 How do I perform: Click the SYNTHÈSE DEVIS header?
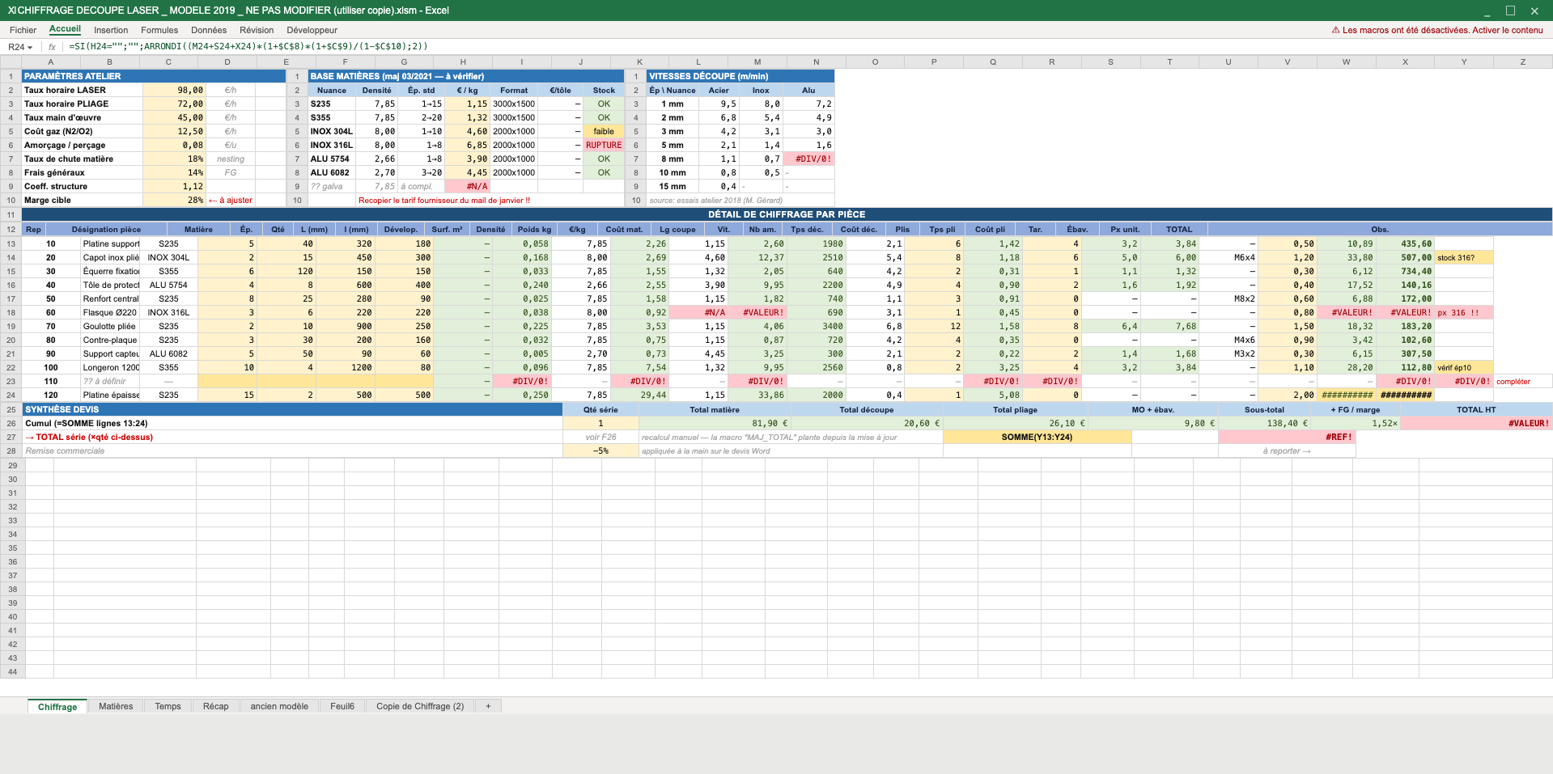click(292, 410)
